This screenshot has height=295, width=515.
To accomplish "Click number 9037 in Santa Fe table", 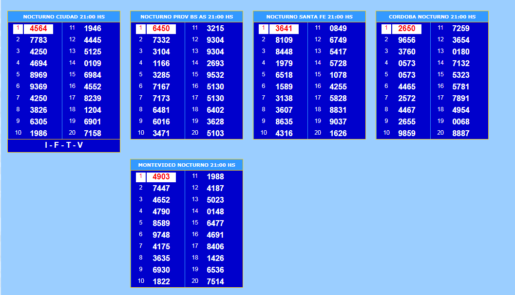I will pos(338,121).
